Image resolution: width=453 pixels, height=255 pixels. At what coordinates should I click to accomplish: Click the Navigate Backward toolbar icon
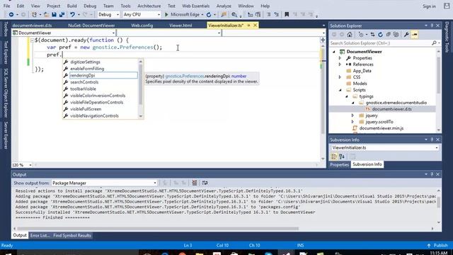click(x=11, y=14)
